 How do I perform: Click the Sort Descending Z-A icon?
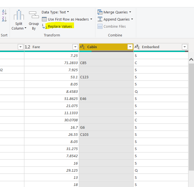(4, 19)
